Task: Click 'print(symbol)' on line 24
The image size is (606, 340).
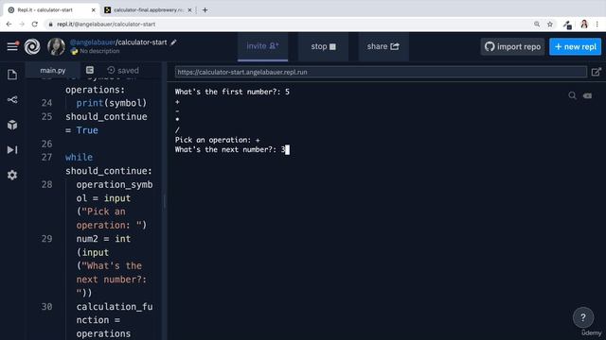Action: tap(112, 103)
